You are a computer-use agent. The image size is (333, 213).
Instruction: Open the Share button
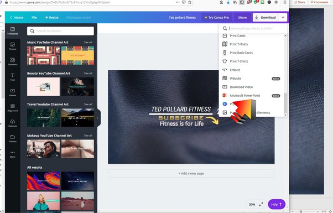pos(242,17)
